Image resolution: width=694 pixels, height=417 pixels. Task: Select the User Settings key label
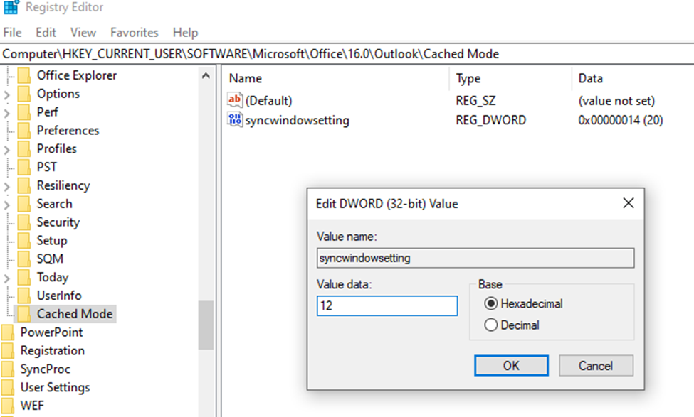pos(55,387)
